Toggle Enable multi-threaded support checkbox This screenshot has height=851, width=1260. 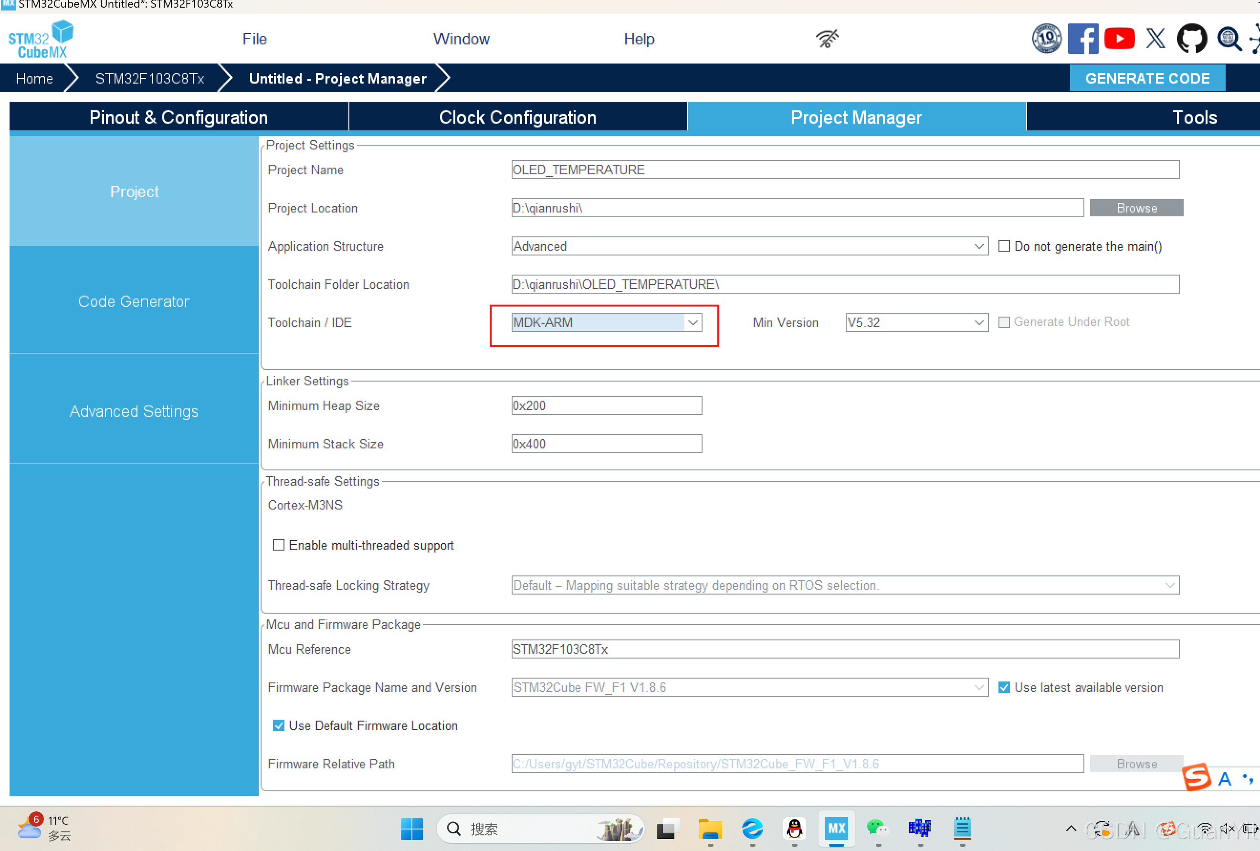(x=279, y=545)
